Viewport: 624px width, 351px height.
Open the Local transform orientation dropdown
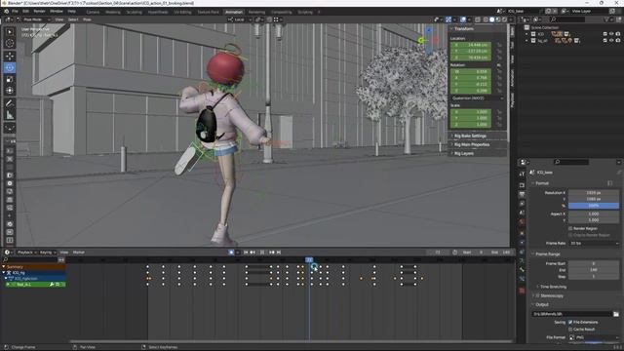(x=239, y=19)
